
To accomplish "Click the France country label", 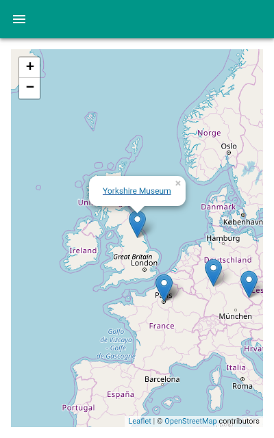I will (162, 326).
